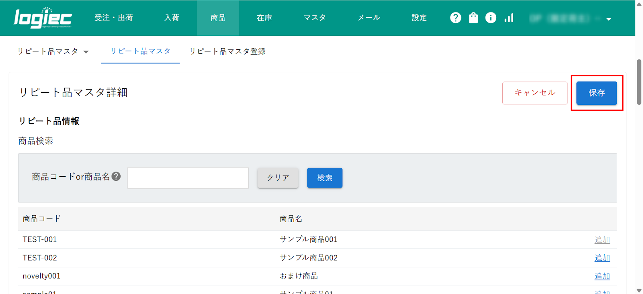Viewport: 643px width, 294px height.
Task: Open the 受注・出荷 menu
Action: click(x=113, y=18)
